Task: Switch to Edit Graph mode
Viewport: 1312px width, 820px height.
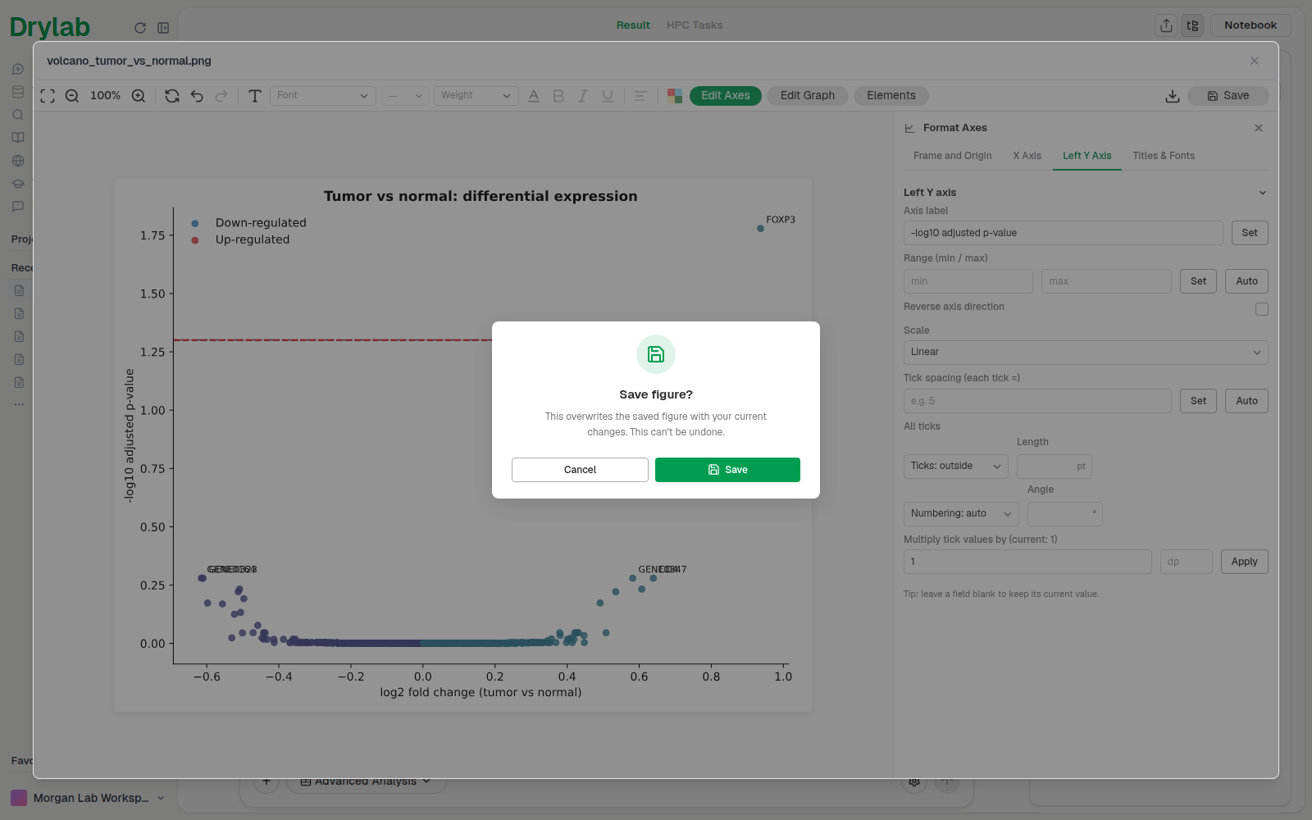Action: click(808, 96)
